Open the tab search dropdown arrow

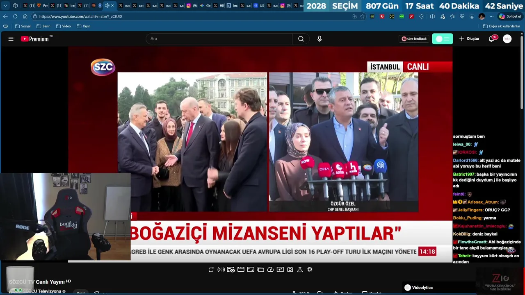pos(5,6)
